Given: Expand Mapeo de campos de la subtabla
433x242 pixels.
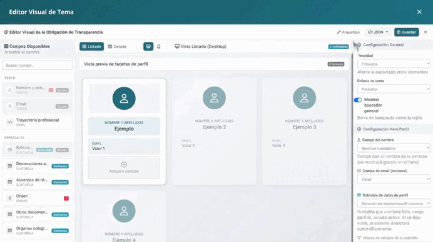Looking at the screenshot, I should tap(387, 238).
